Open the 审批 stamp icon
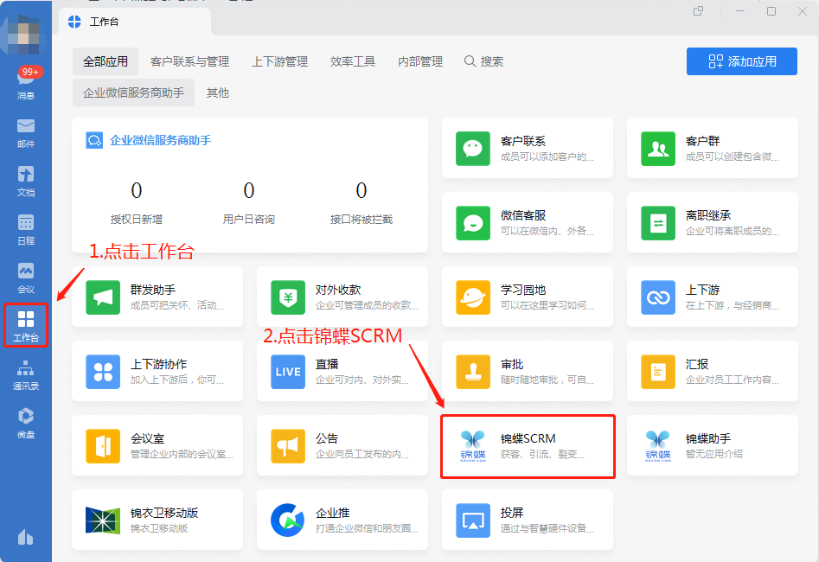The image size is (819, 562). coord(473,372)
